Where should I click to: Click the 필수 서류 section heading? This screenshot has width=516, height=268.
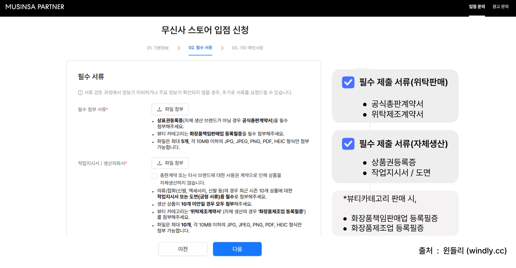[x=91, y=77]
